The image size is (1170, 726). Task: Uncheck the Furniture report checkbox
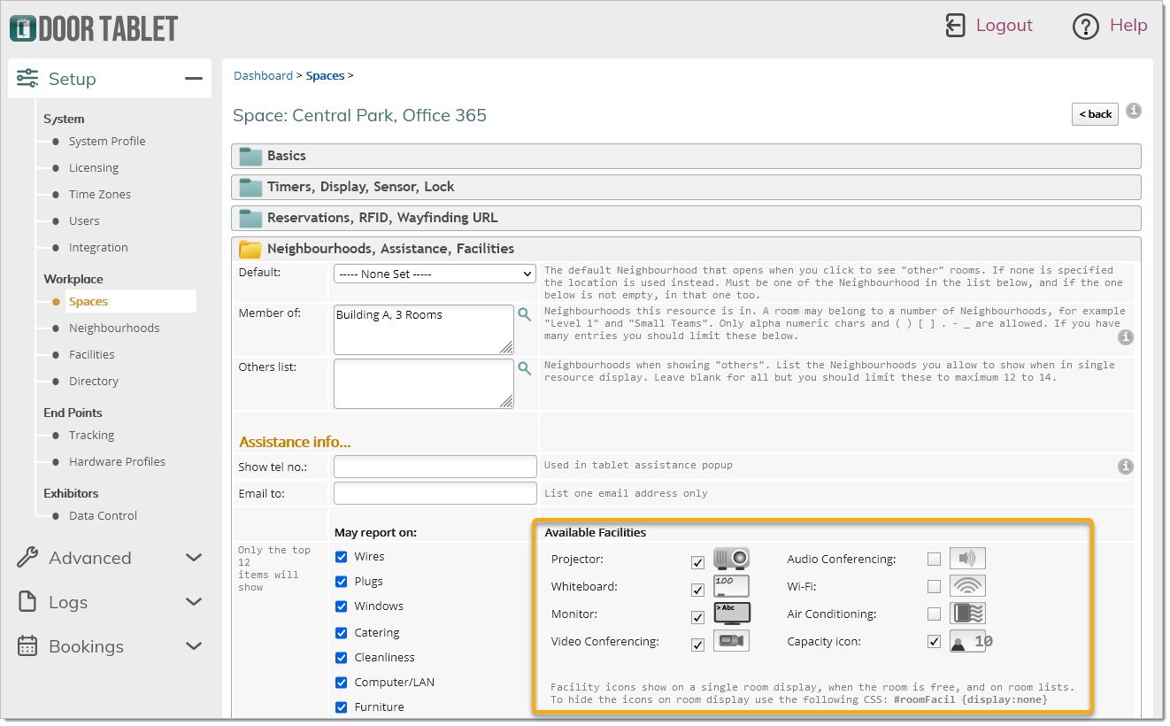pyautogui.click(x=342, y=707)
